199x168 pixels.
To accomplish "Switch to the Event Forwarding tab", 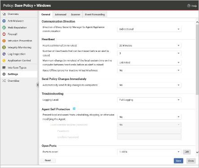I will pos(95,14).
